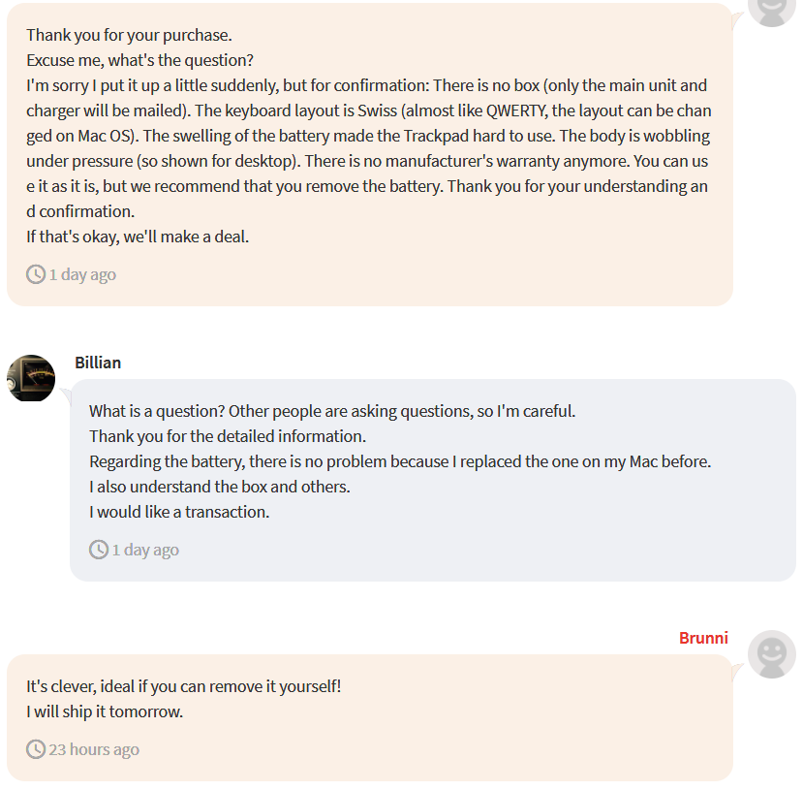
Task: Open the Billian username profile link
Action: [98, 363]
